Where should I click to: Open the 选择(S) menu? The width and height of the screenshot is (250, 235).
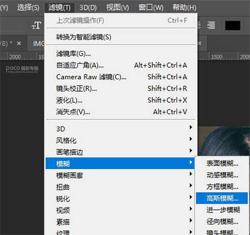[x=28, y=7]
